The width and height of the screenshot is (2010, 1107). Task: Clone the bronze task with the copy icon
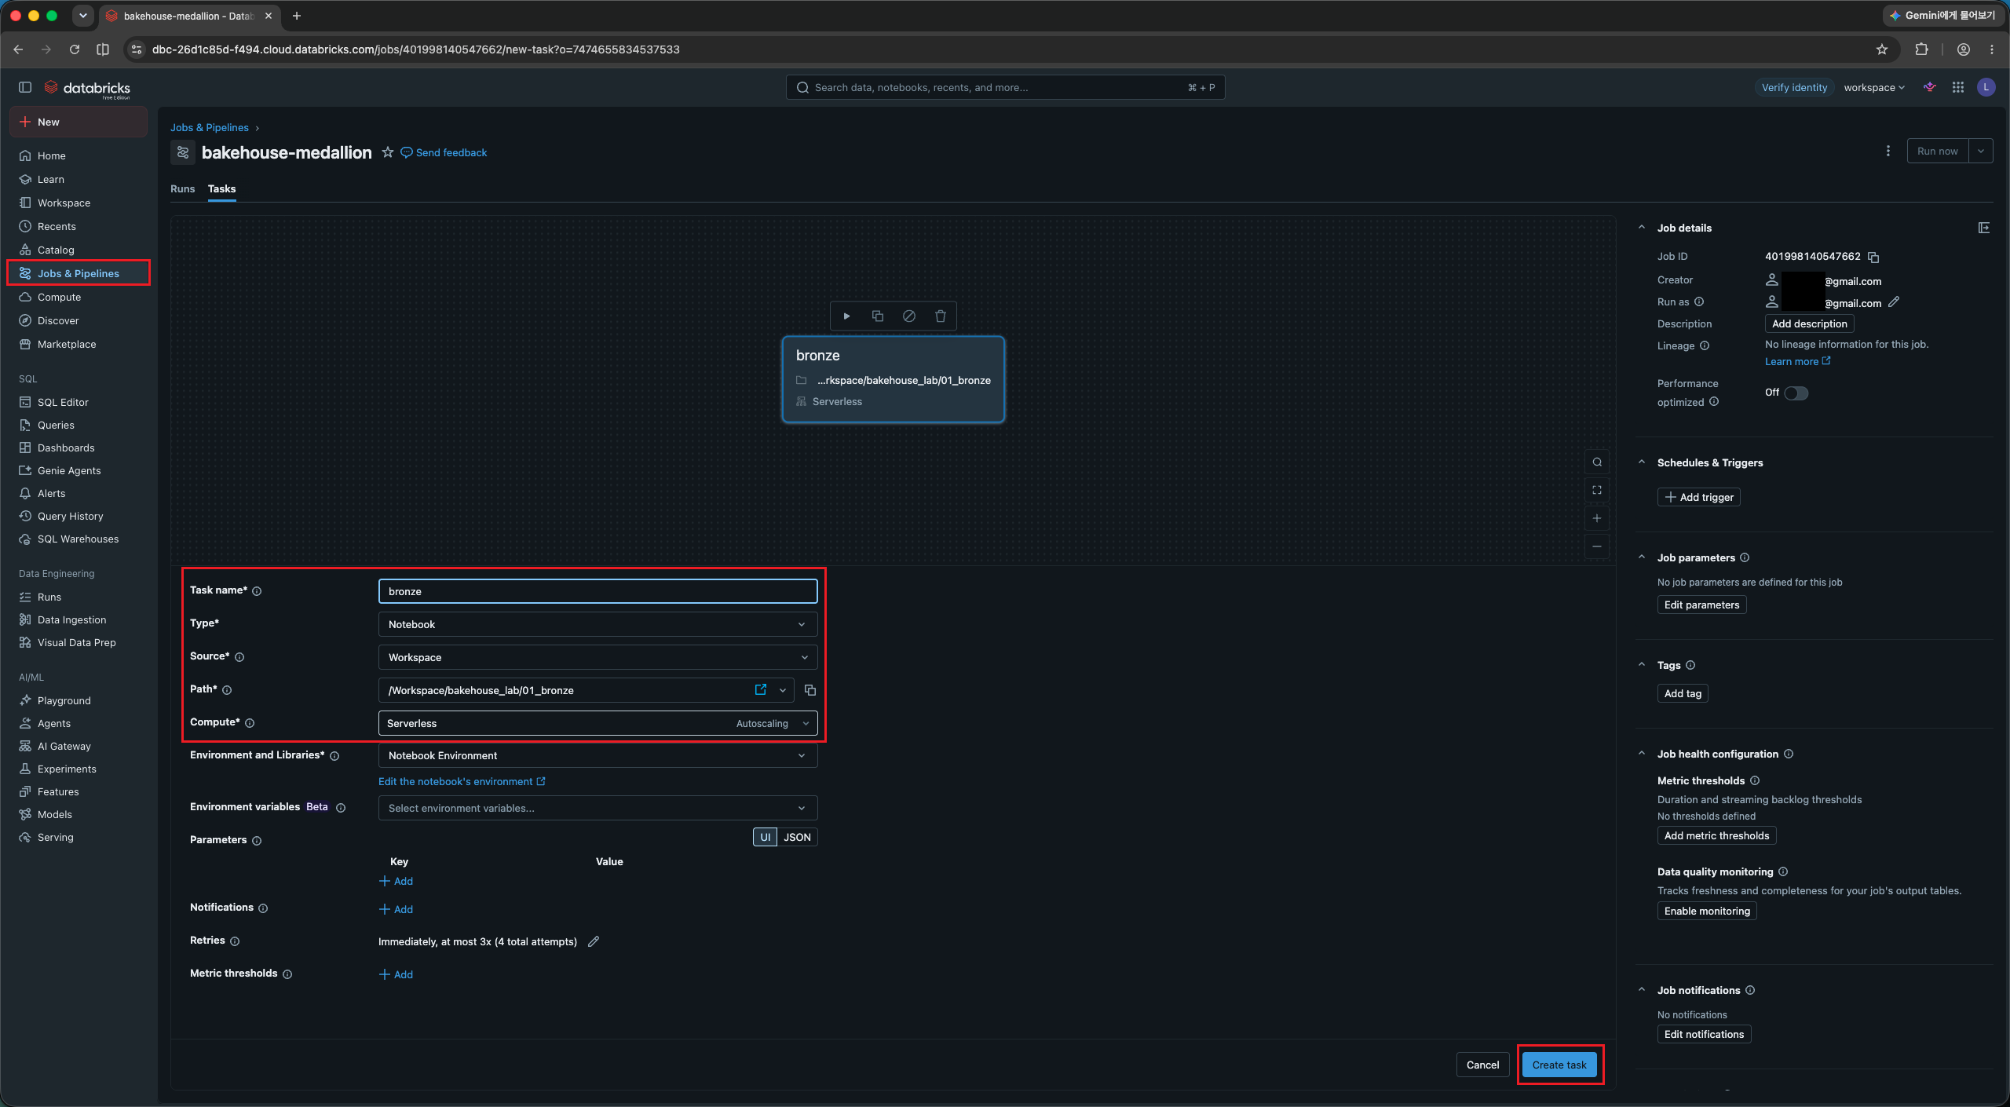878,316
